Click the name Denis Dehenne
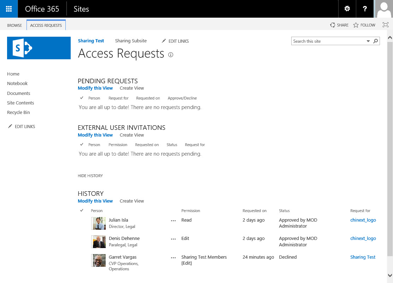 124,239
